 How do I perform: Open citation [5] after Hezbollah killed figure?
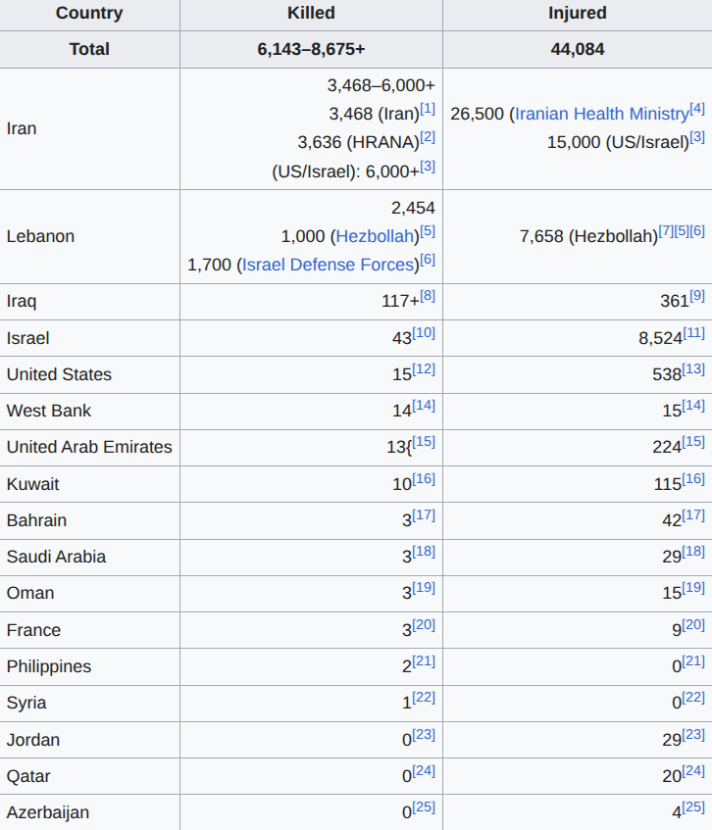pos(428,231)
